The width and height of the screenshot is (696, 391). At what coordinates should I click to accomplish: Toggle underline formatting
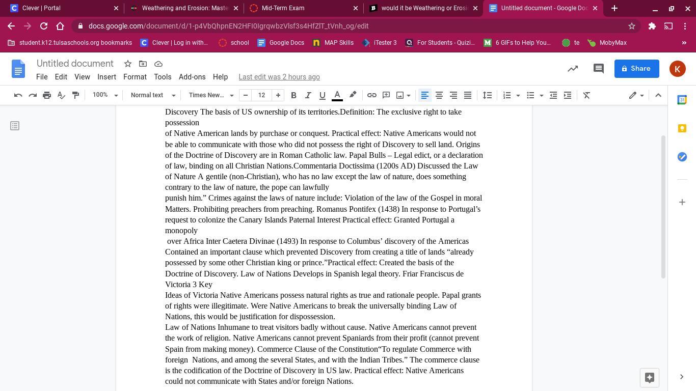point(322,95)
